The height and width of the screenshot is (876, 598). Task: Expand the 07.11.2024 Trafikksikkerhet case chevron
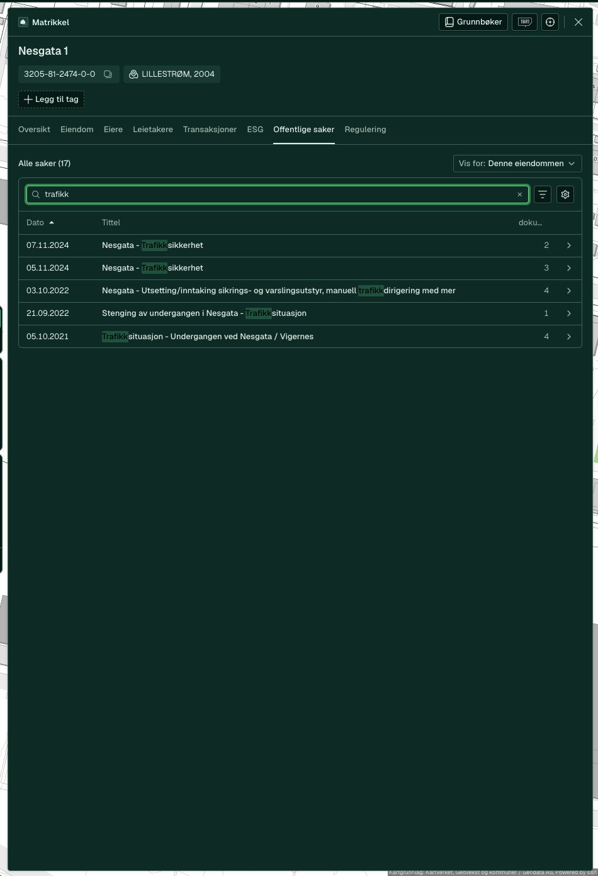[569, 245]
